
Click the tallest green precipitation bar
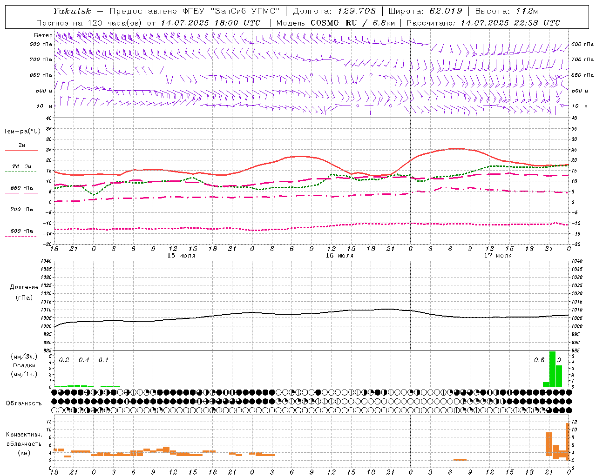552,369
